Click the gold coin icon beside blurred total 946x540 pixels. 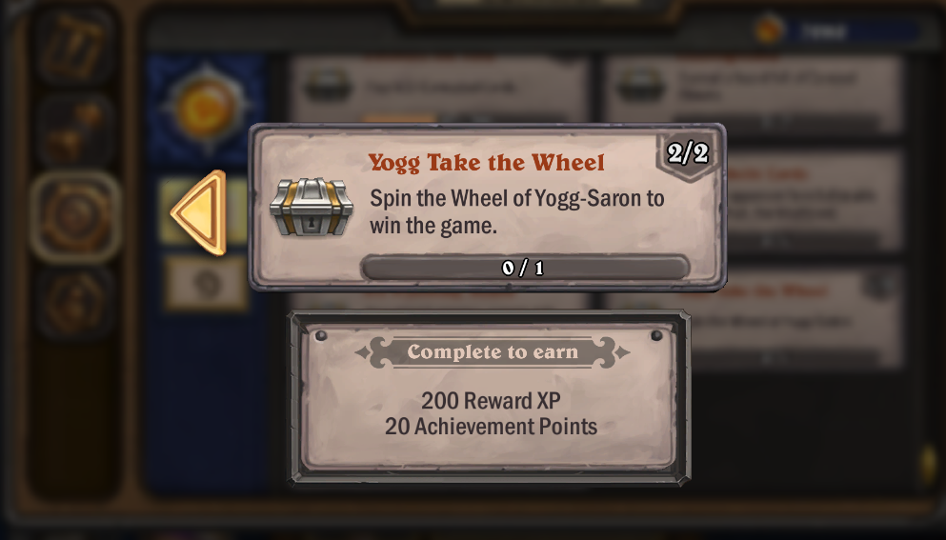point(769,30)
